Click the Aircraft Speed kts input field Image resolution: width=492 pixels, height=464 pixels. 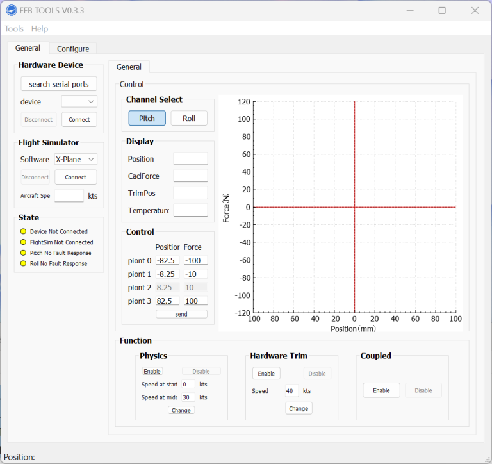(x=69, y=195)
